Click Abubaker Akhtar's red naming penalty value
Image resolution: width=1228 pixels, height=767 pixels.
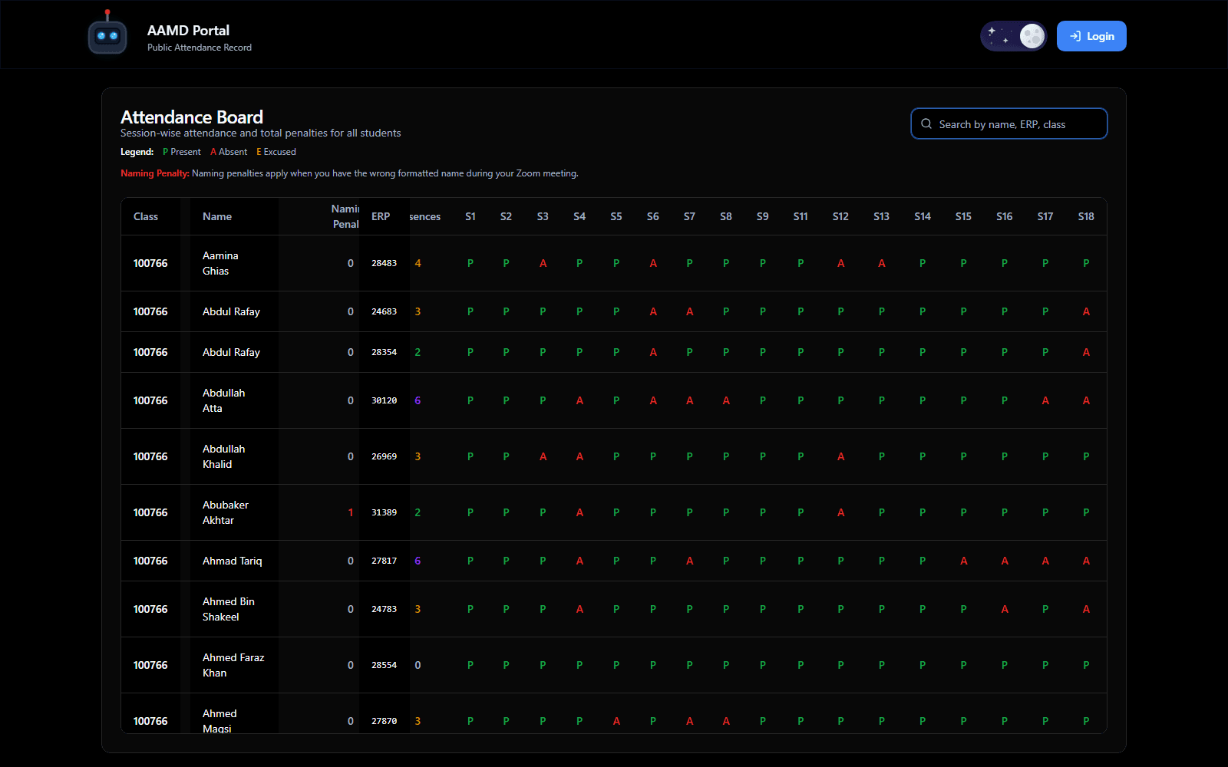click(x=351, y=512)
